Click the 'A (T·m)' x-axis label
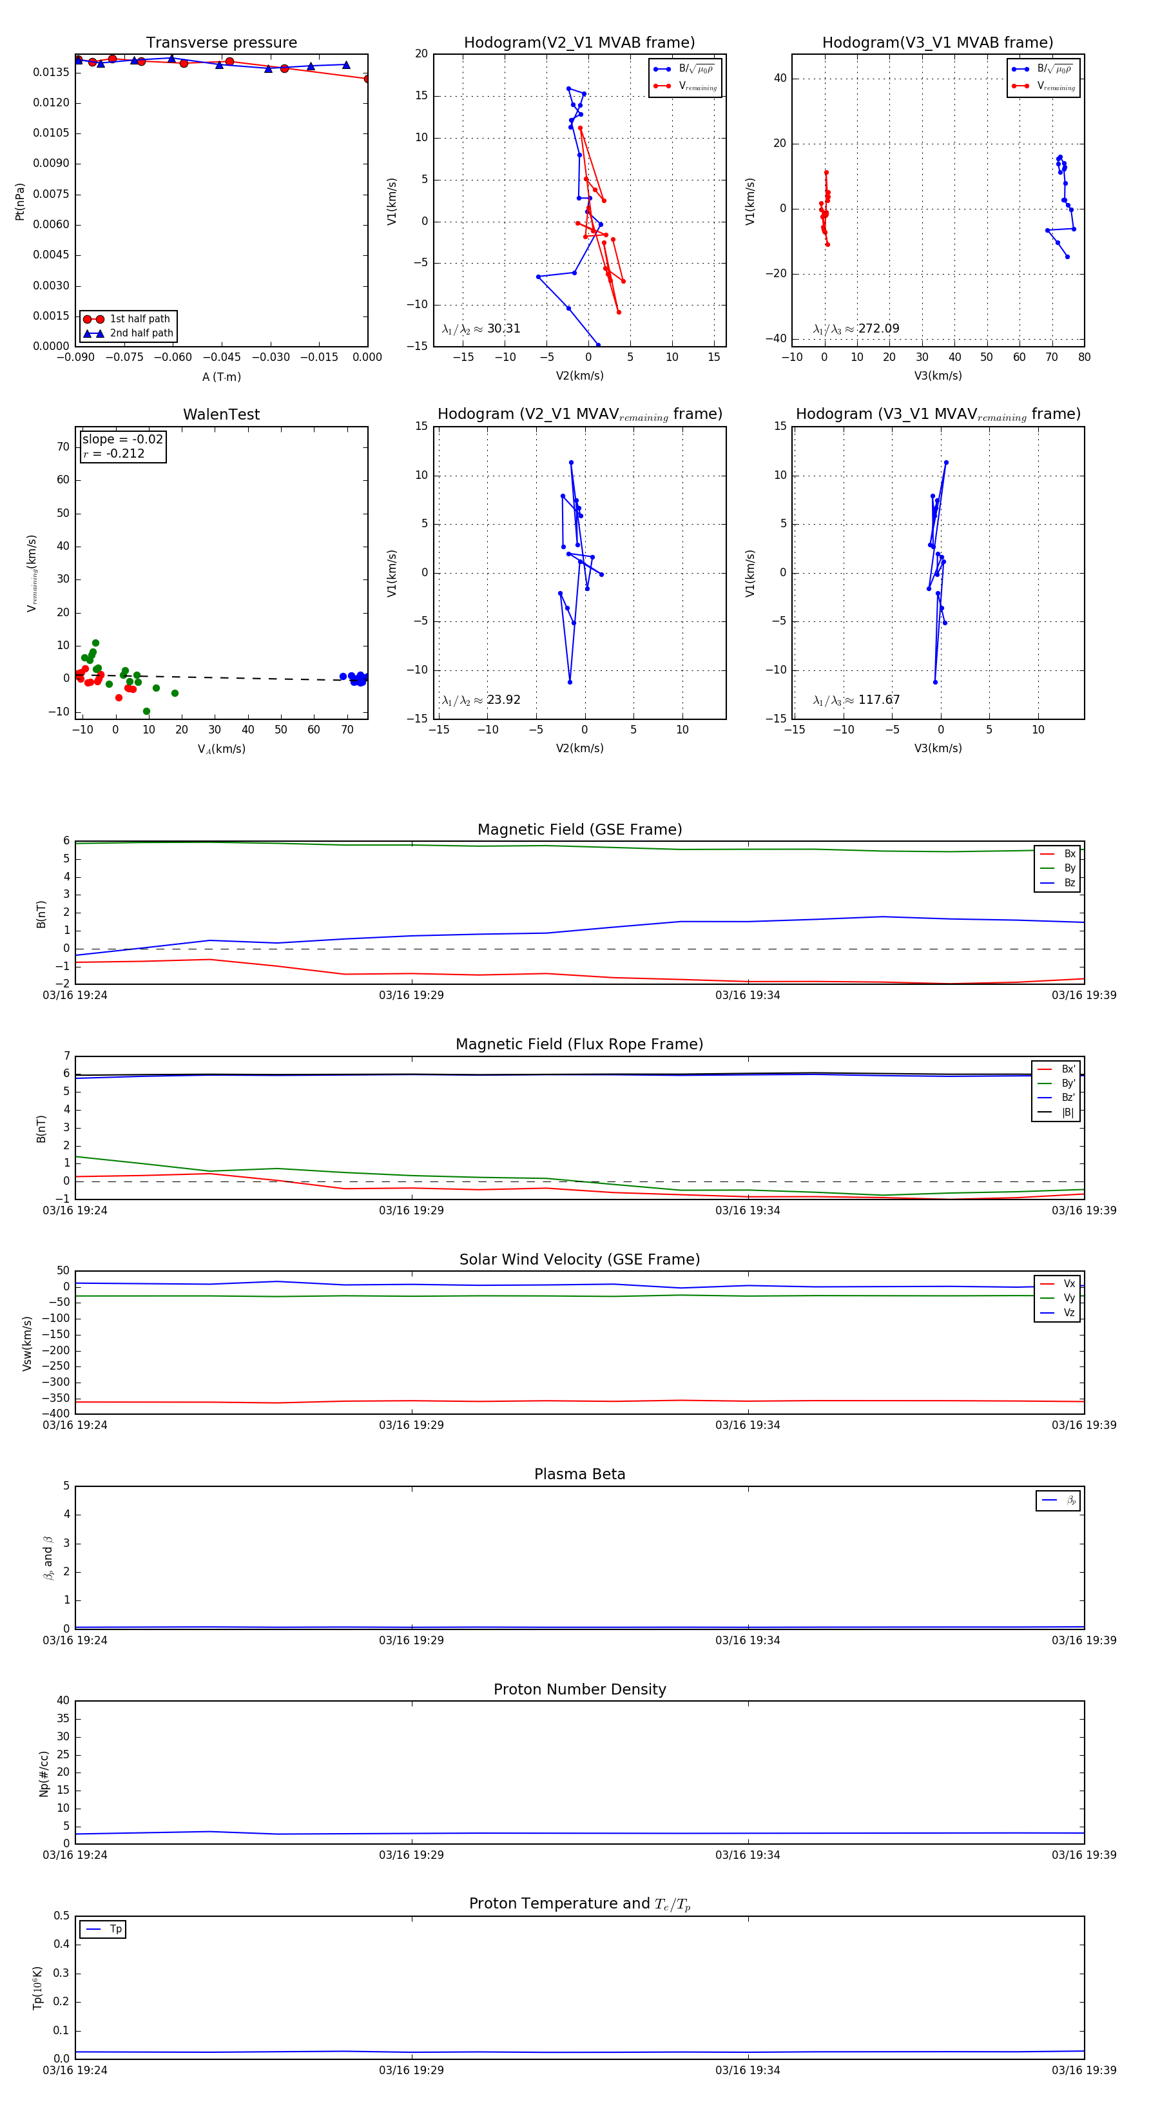The image size is (1160, 2127). [221, 376]
